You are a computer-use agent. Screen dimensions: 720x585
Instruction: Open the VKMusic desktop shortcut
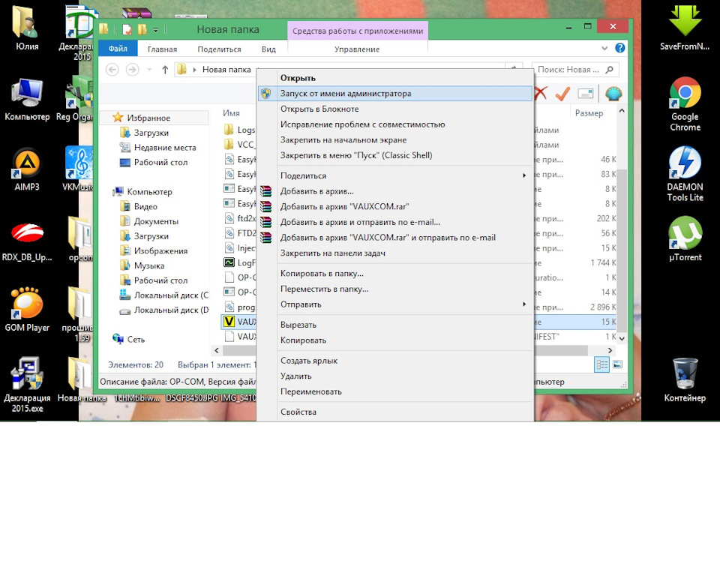tap(79, 169)
